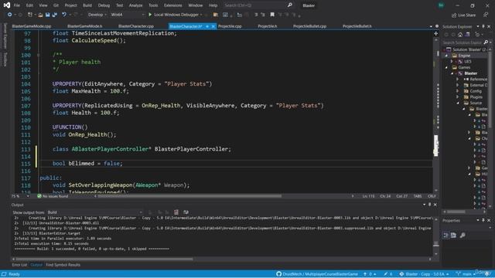The height and width of the screenshot is (278, 495).
Task: Click the navigate backward toolbar icon
Action: (9, 15)
